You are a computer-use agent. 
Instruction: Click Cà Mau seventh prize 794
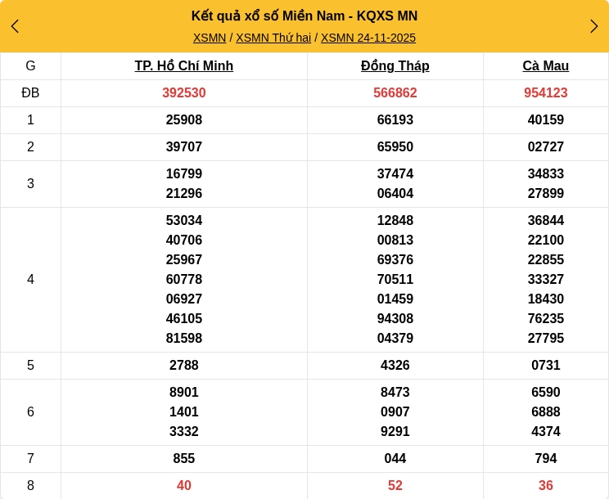tap(546, 459)
